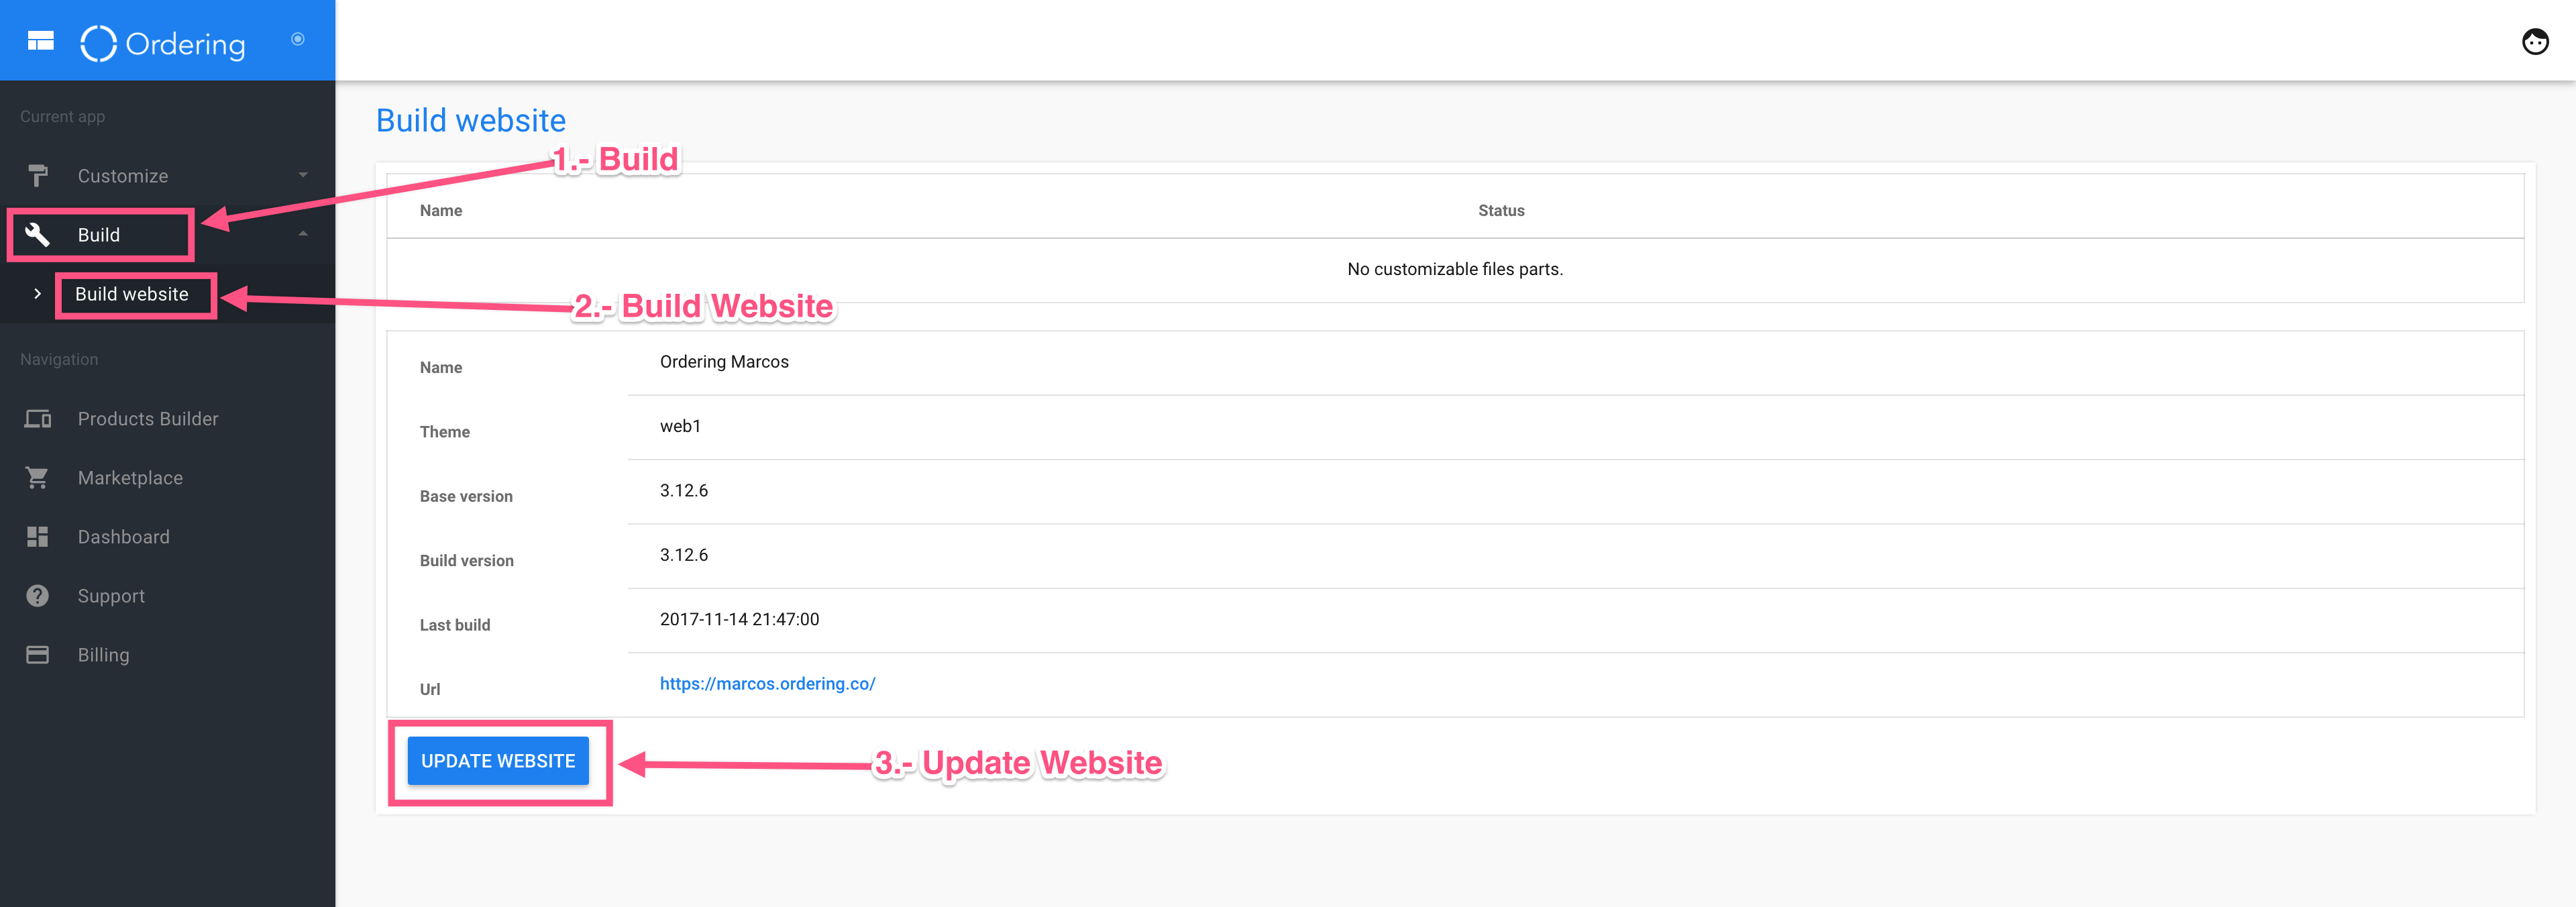The width and height of the screenshot is (2576, 907).
Task: Click the Ordering logo circle
Action: click(98, 43)
